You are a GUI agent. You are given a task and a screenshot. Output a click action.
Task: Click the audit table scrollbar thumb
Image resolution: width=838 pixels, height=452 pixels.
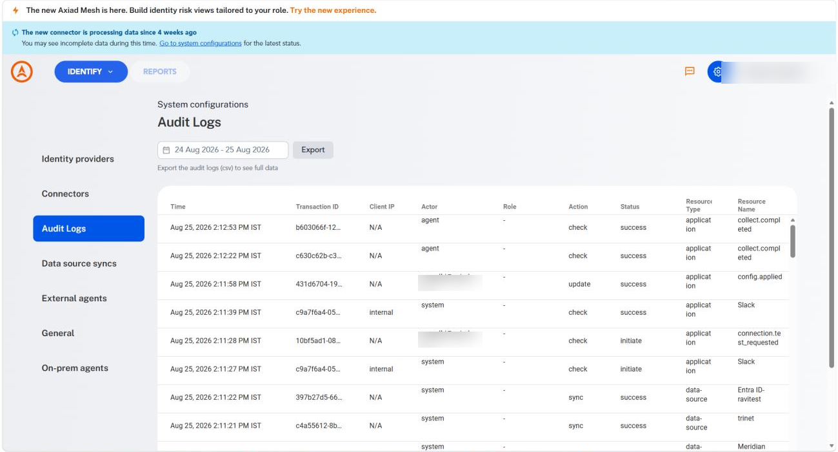(793, 241)
